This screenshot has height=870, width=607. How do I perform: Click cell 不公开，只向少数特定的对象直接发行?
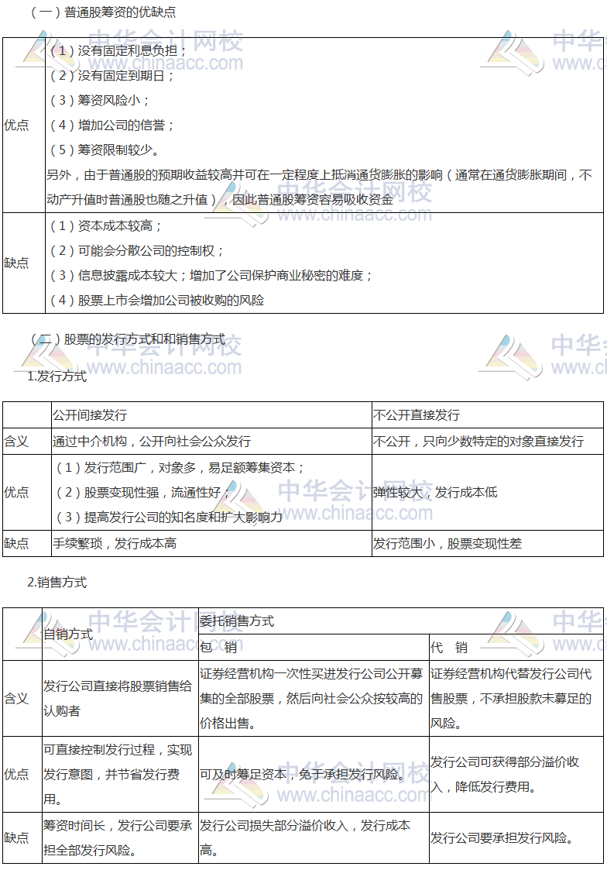tap(478, 442)
